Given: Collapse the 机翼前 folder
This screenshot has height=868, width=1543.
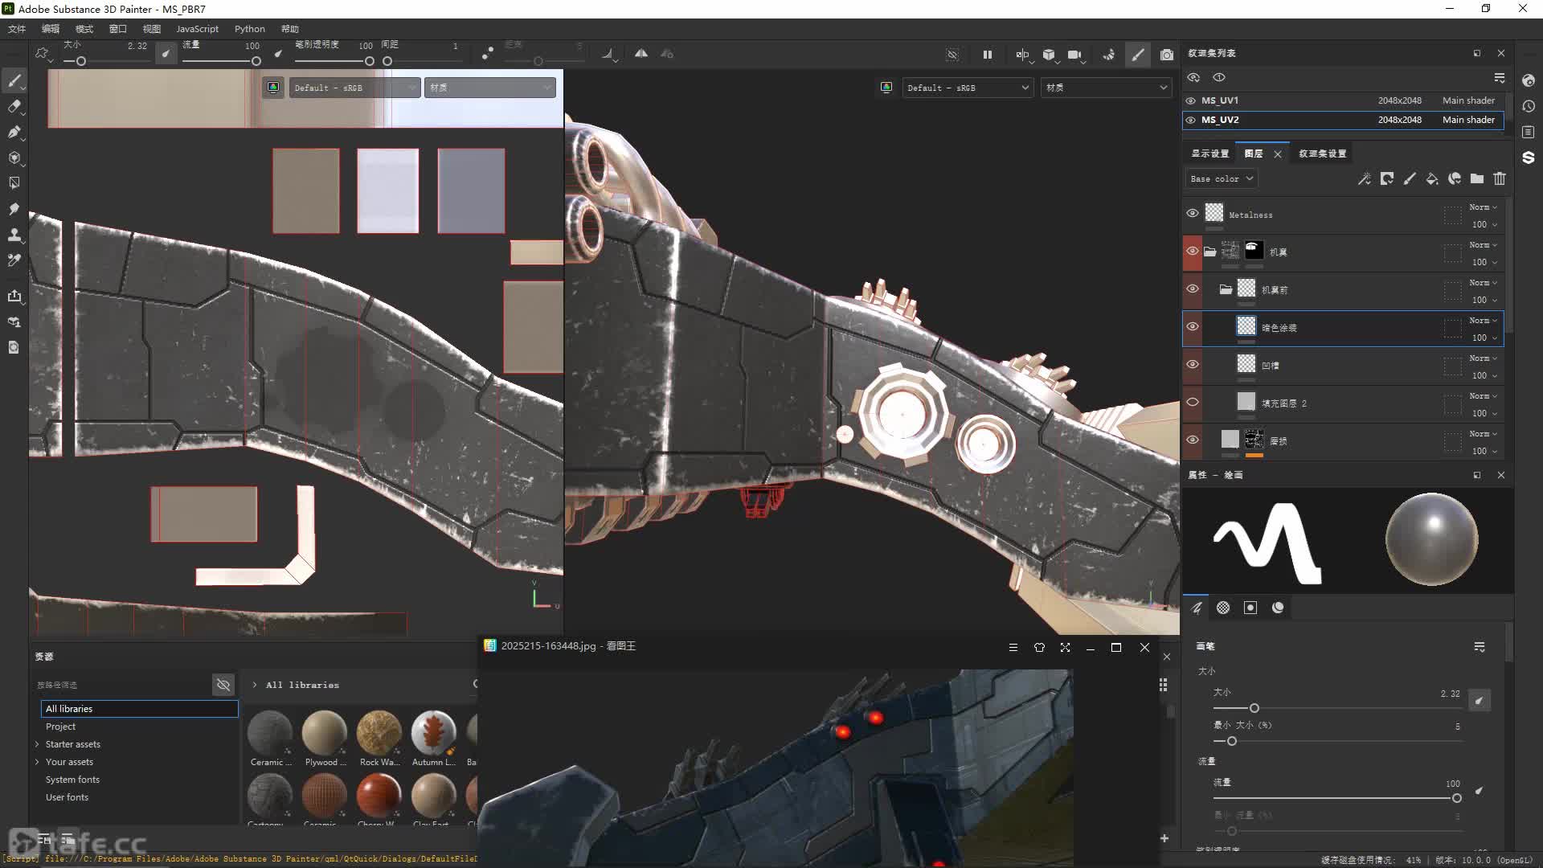Looking at the screenshot, I should [1226, 289].
